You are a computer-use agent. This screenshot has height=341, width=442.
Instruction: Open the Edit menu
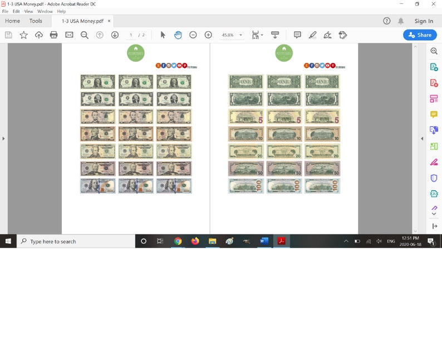(x=16, y=11)
